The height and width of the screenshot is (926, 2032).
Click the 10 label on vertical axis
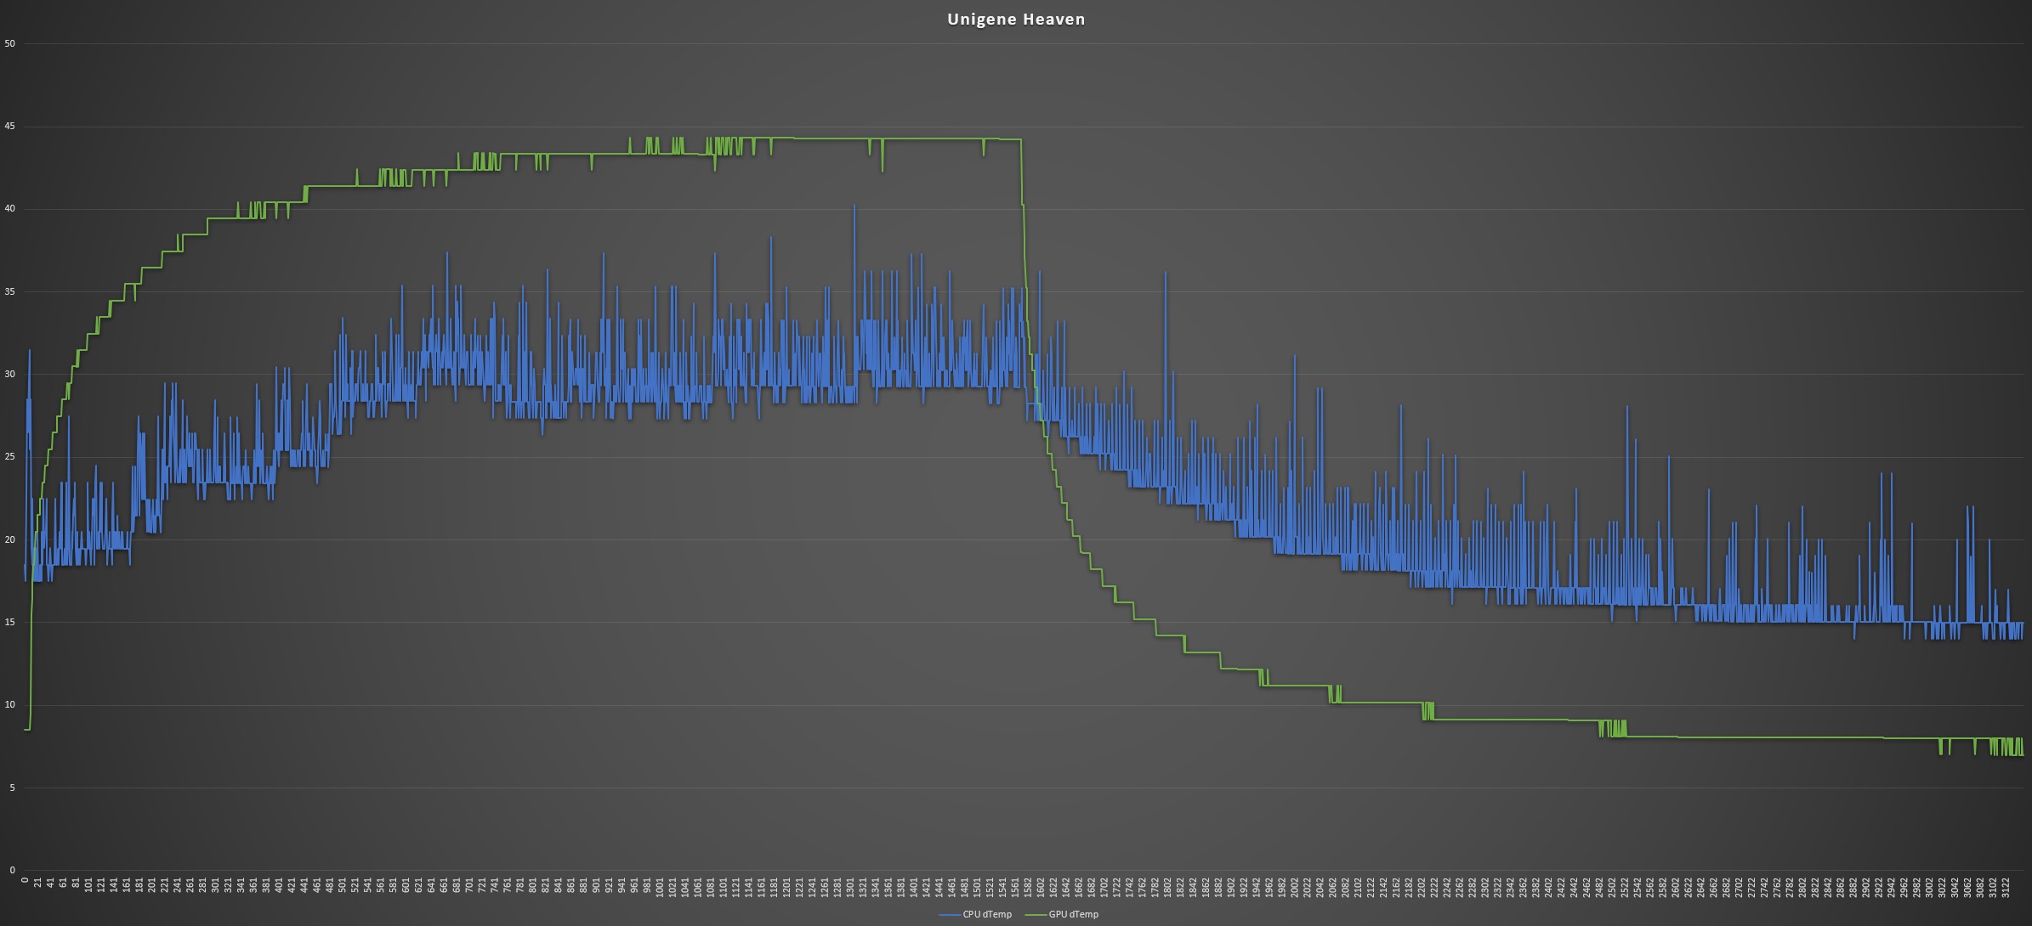point(10,704)
